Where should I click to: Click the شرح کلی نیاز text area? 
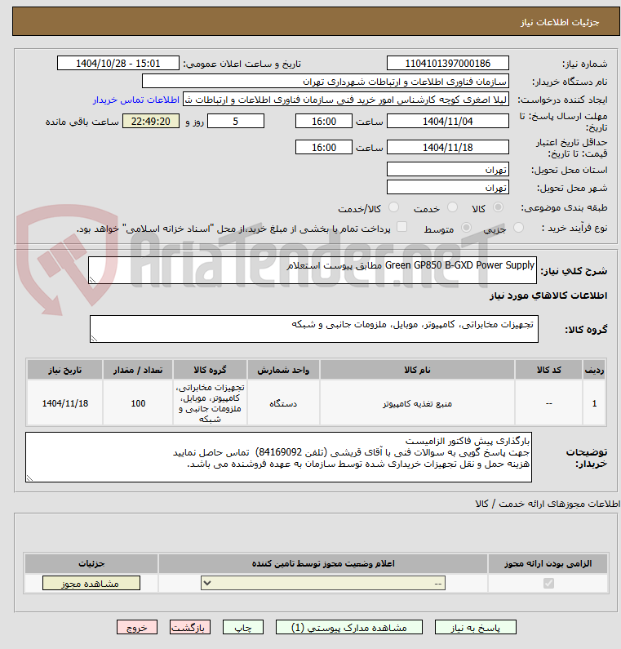pyautogui.click(x=313, y=270)
